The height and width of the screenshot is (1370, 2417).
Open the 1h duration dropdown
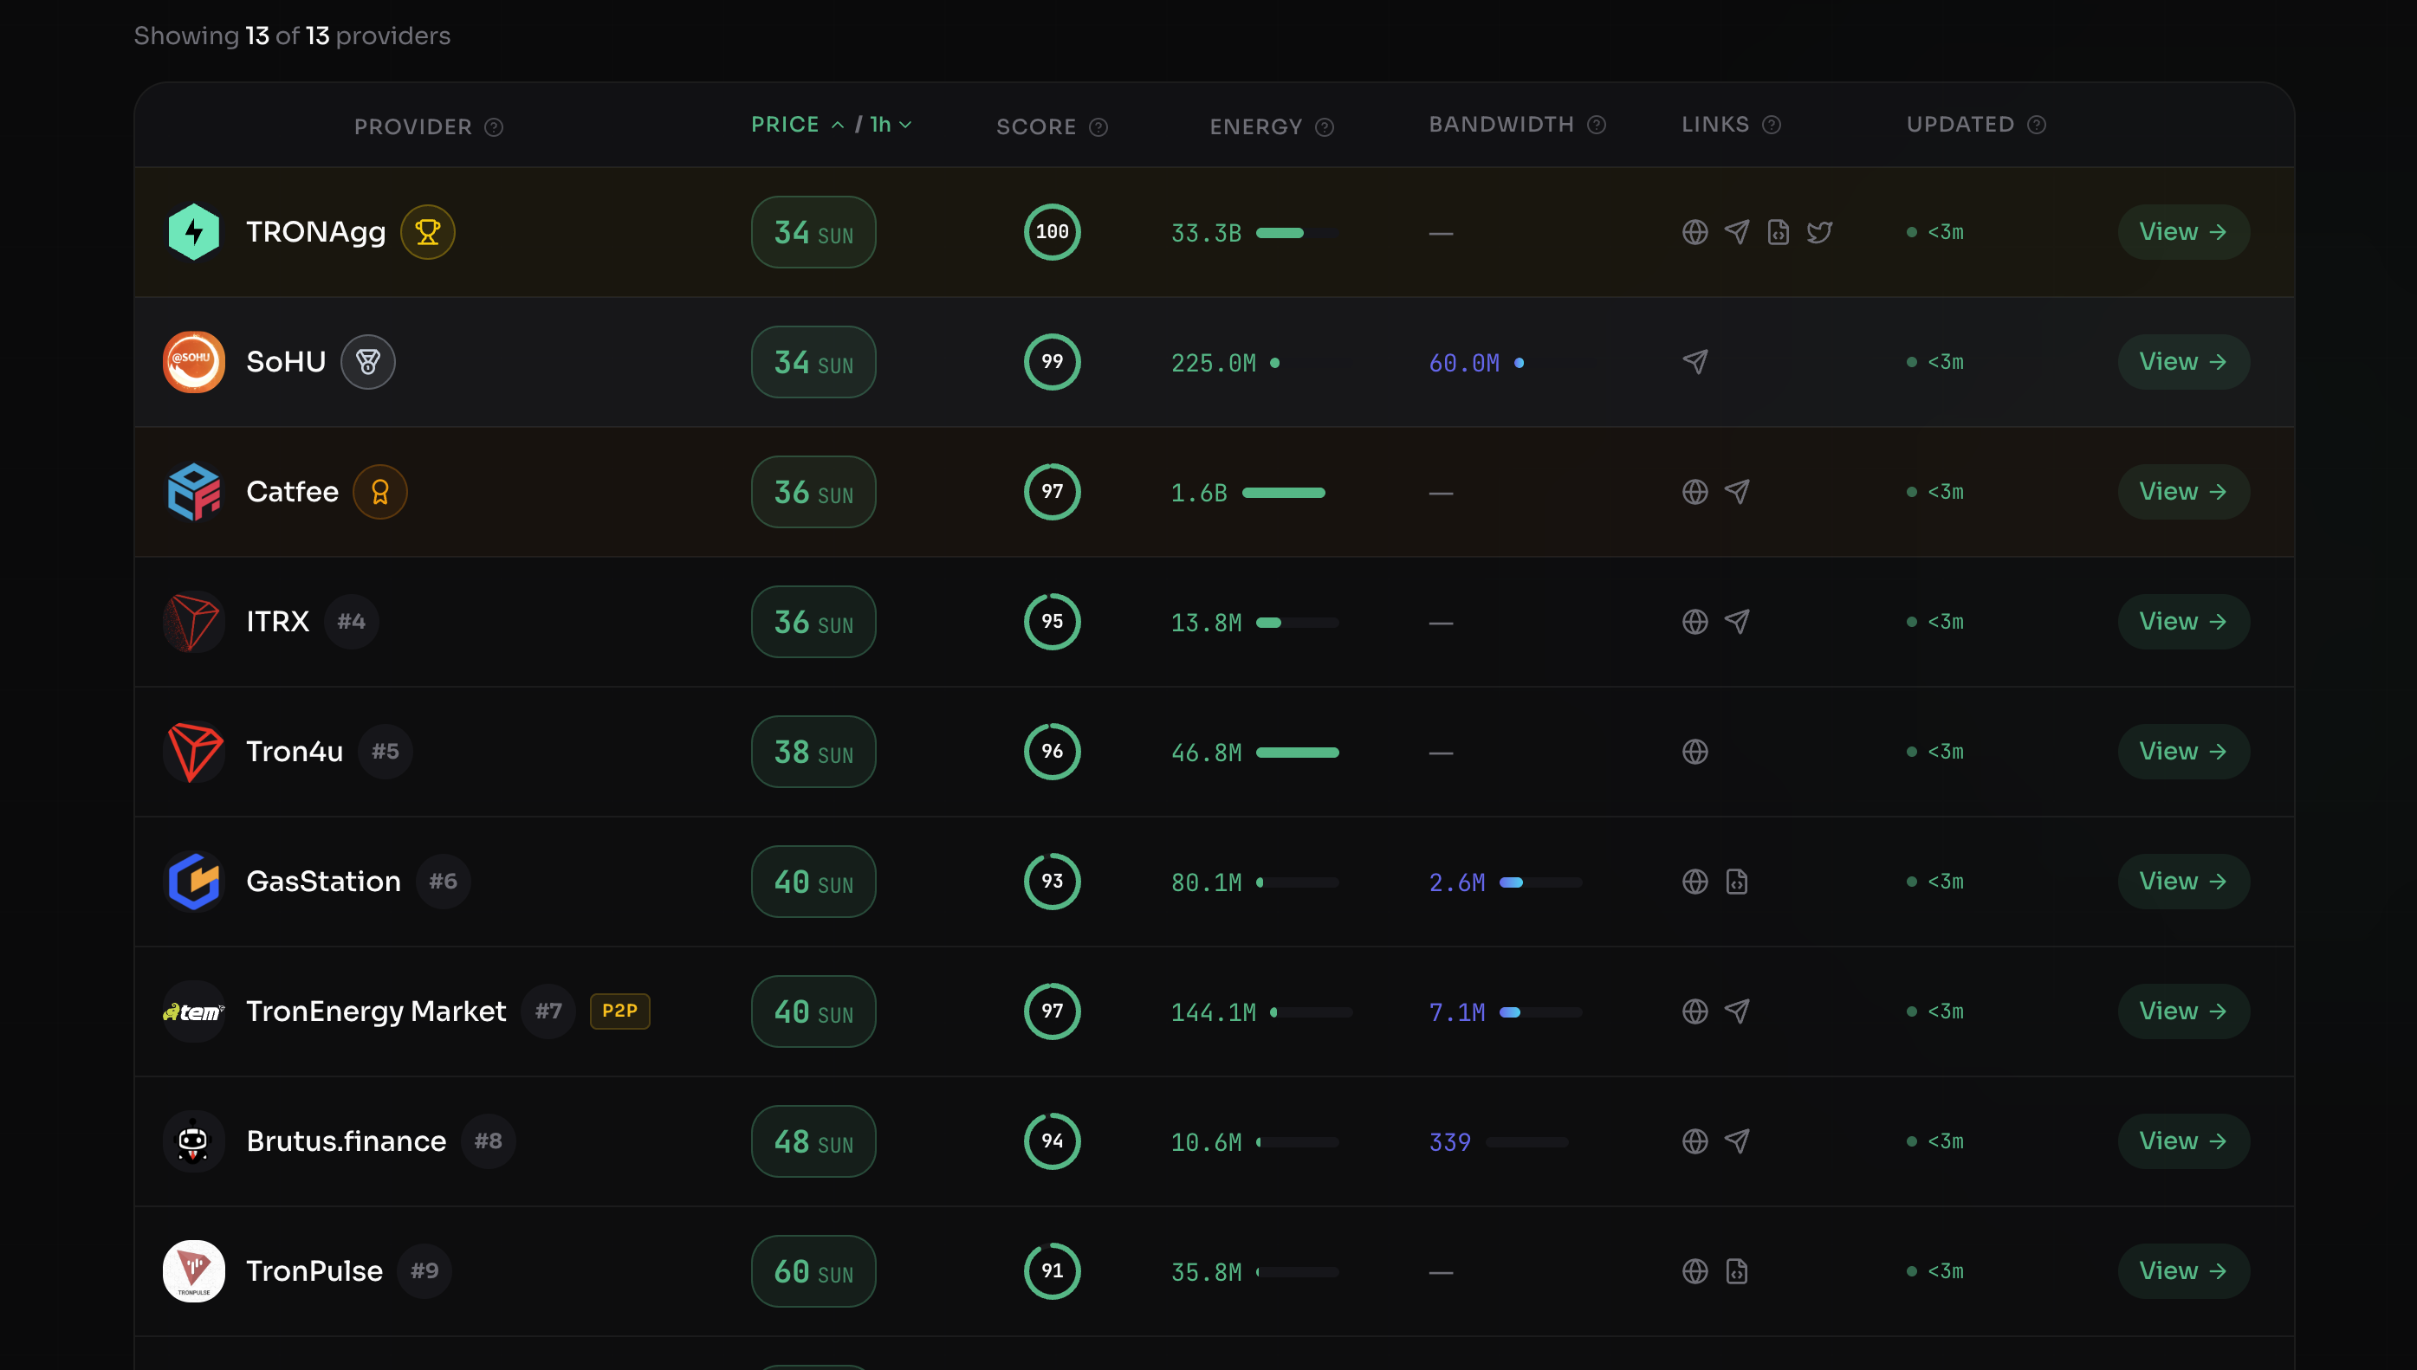(x=891, y=124)
